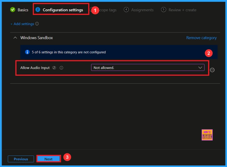Collapse the Windows Sandbox category chevron
This screenshot has height=167, width=227.
coord(15,38)
